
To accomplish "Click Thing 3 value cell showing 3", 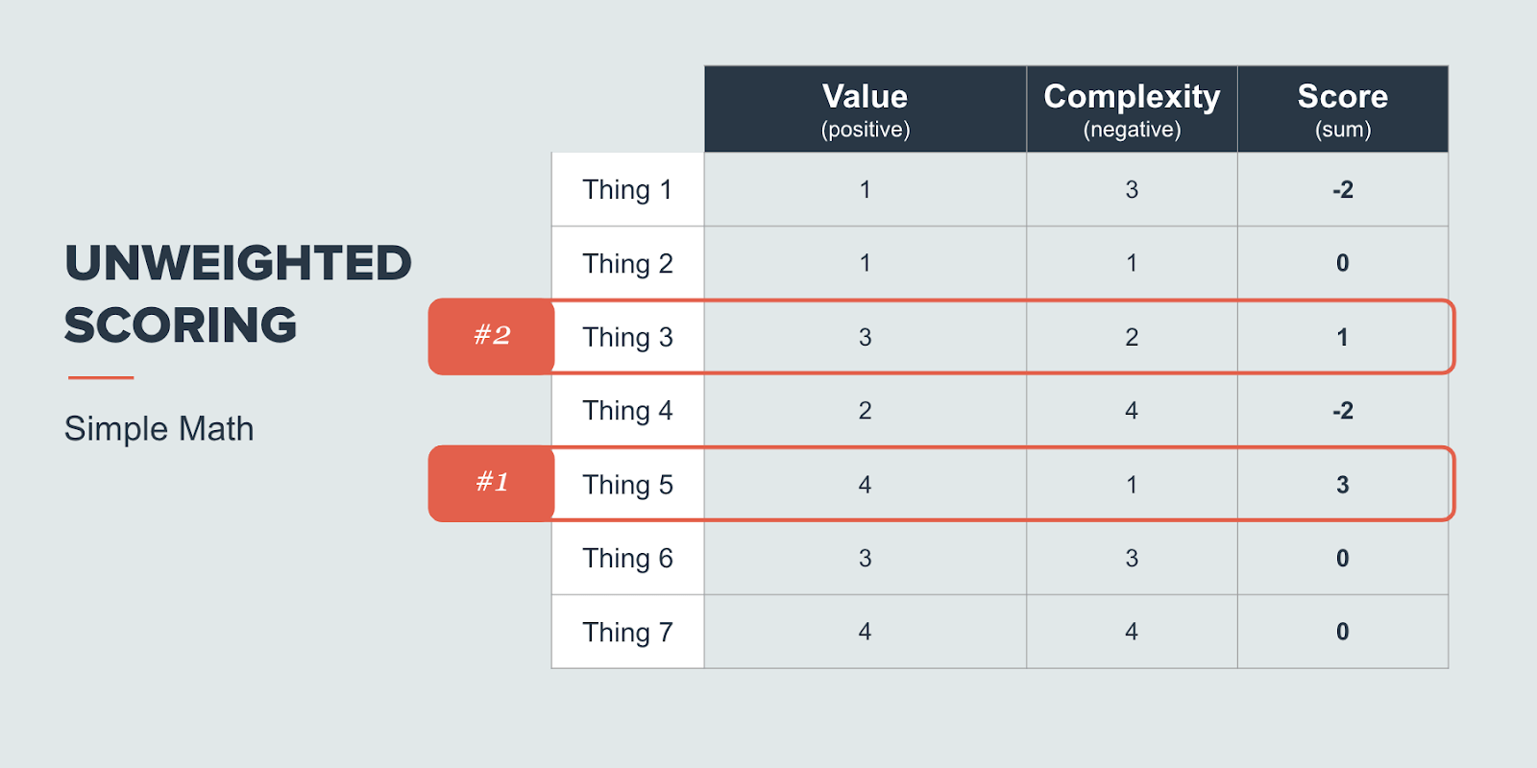I will click(x=865, y=337).
